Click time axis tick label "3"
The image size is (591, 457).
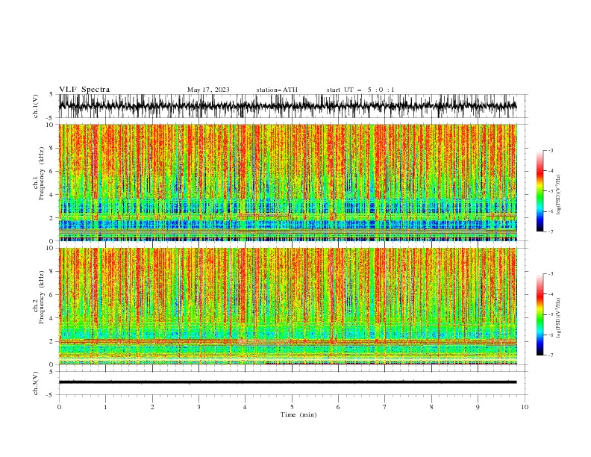tap(198, 407)
